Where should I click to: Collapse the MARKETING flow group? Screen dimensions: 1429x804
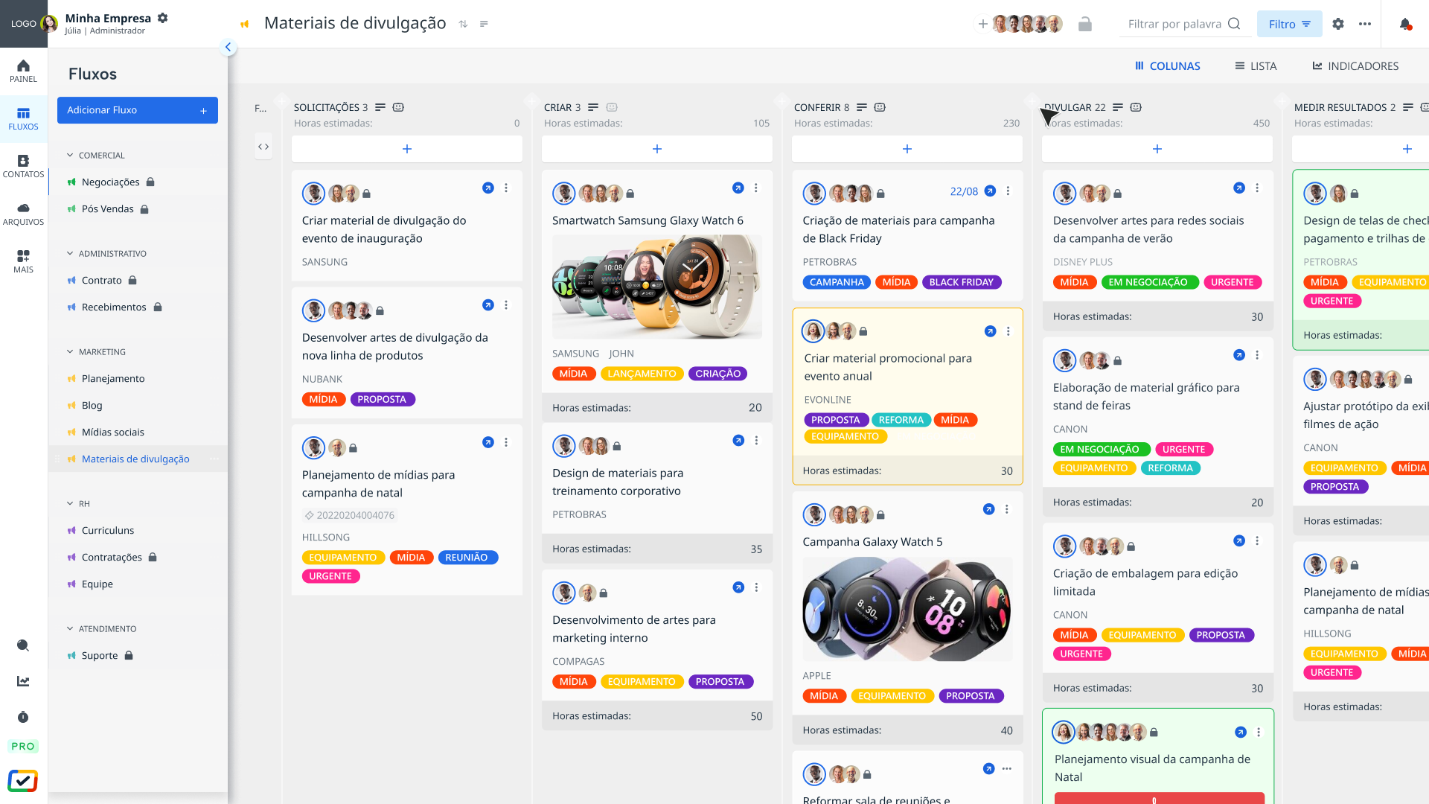click(70, 351)
